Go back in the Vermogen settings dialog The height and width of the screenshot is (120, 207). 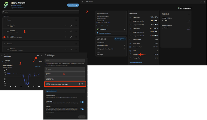point(45,55)
